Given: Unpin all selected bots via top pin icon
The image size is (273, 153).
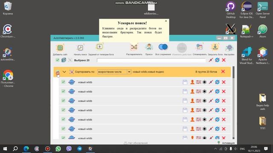Looking at the screenshot, I should point(211,60).
